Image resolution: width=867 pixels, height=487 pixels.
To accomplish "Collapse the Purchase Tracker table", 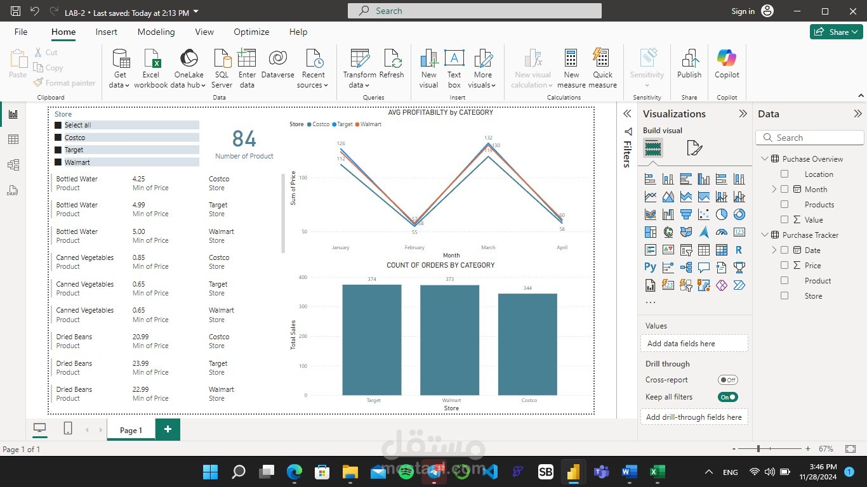I will click(x=764, y=235).
